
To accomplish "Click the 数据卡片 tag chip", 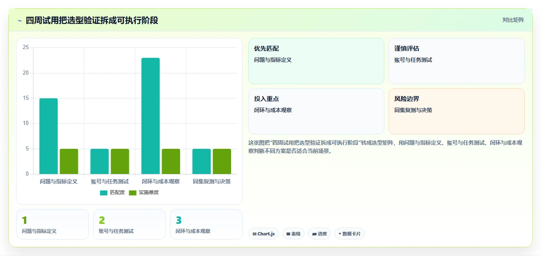I will point(350,234).
